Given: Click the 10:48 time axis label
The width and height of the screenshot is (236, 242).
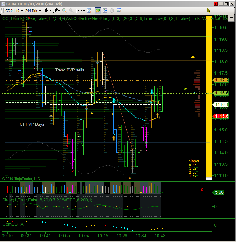Looking at the screenshot, I should pos(160,236).
